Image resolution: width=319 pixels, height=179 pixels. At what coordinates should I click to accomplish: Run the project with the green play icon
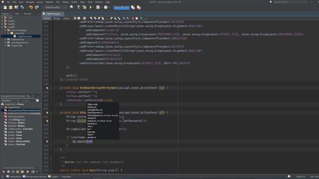coord(91,7)
